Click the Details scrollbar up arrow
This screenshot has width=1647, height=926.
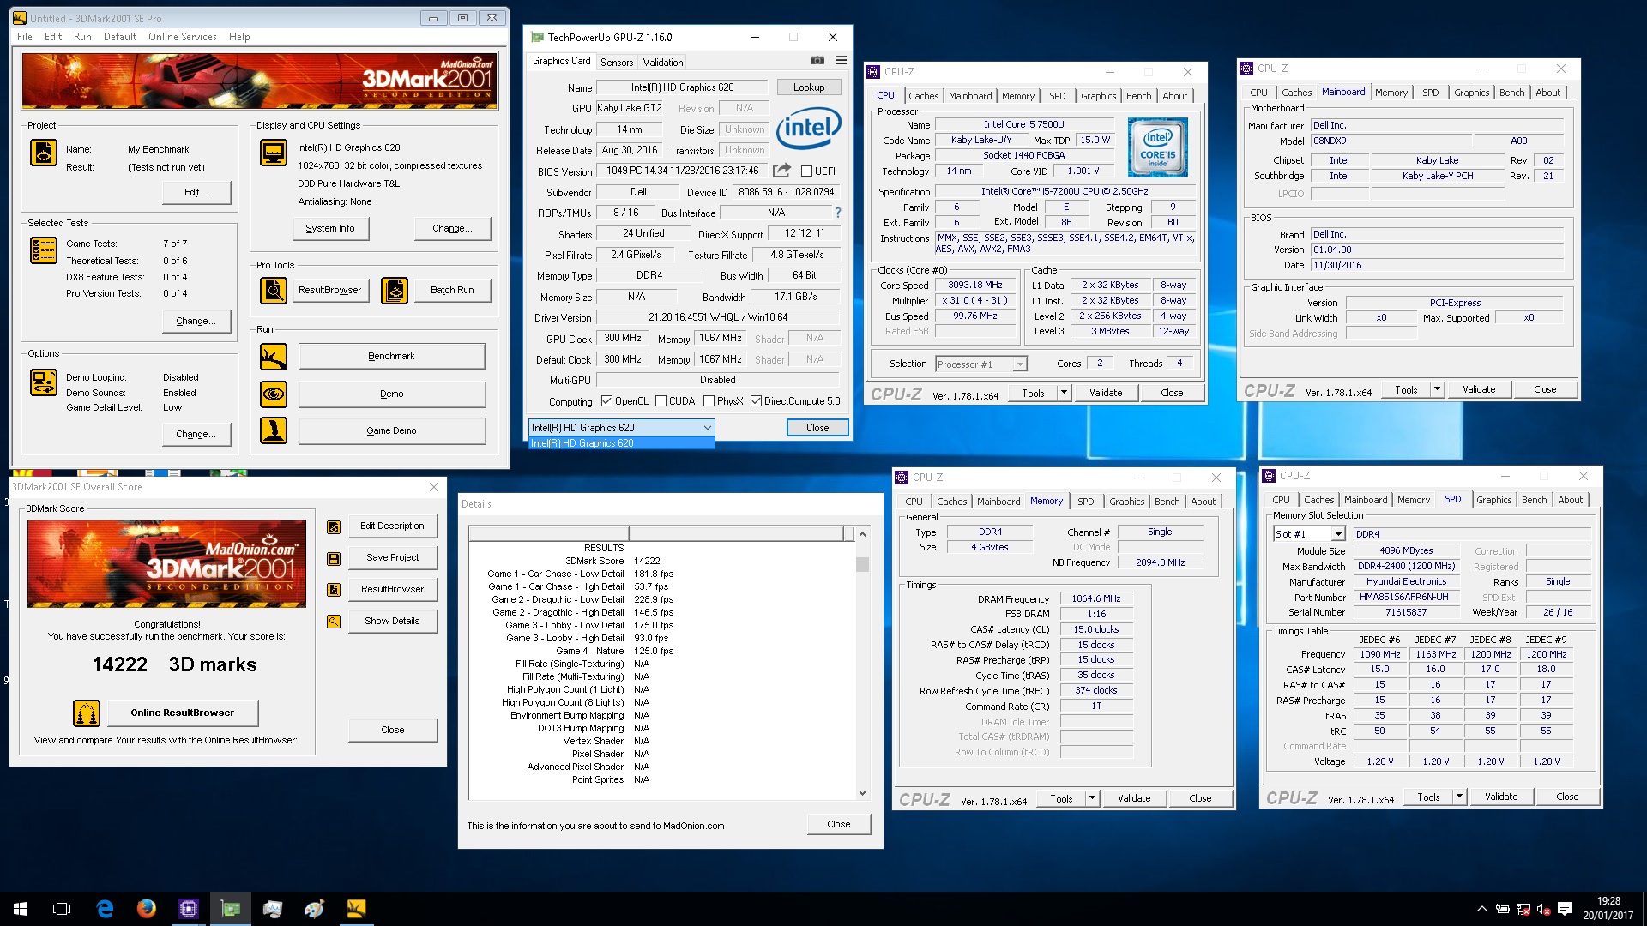pyautogui.click(x=862, y=534)
